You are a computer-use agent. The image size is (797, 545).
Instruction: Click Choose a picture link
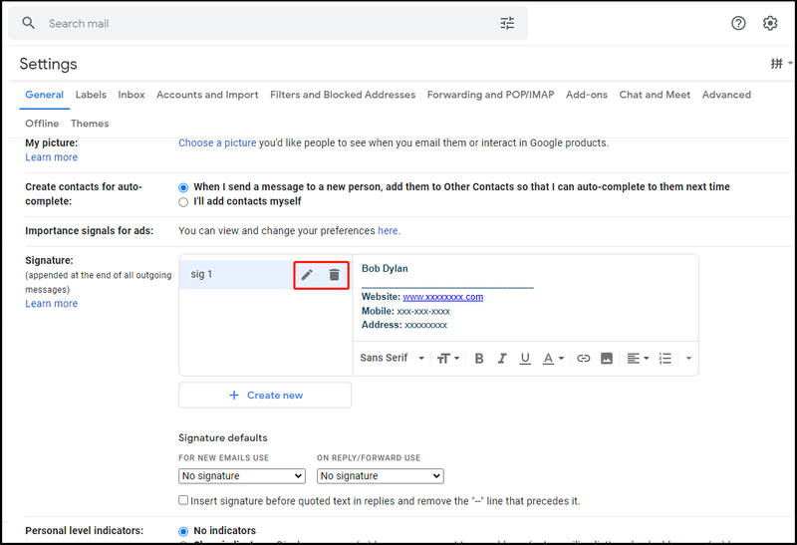(217, 142)
